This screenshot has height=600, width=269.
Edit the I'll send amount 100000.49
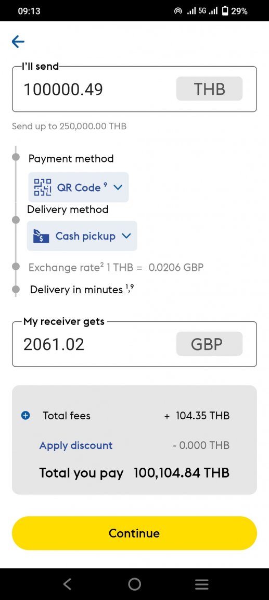[x=63, y=90]
